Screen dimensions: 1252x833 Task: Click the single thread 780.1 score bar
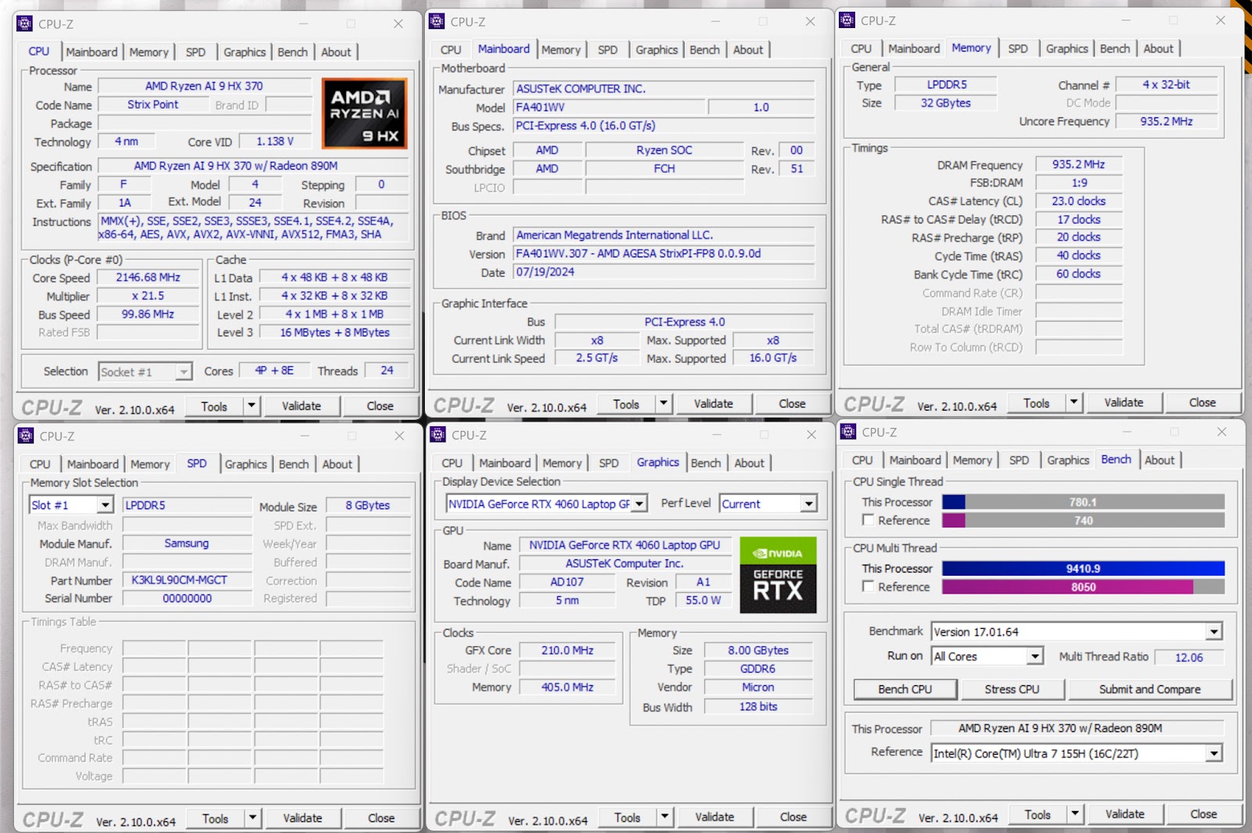(1083, 502)
